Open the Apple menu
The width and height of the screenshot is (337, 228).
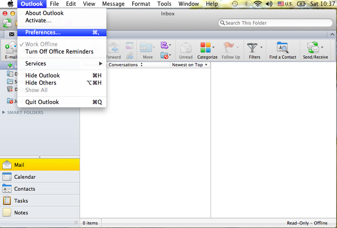point(10,4)
